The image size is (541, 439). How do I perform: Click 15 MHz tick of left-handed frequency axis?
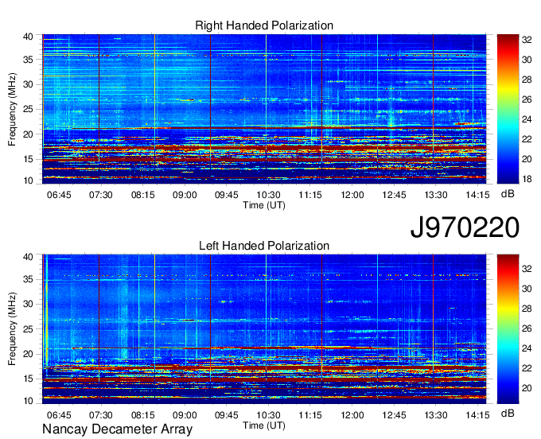pyautogui.click(x=28, y=379)
